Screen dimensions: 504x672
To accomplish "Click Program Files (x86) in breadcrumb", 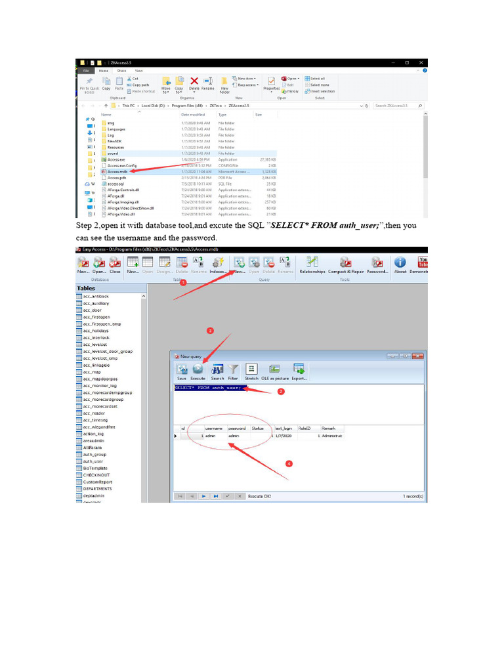I will 187,106.
